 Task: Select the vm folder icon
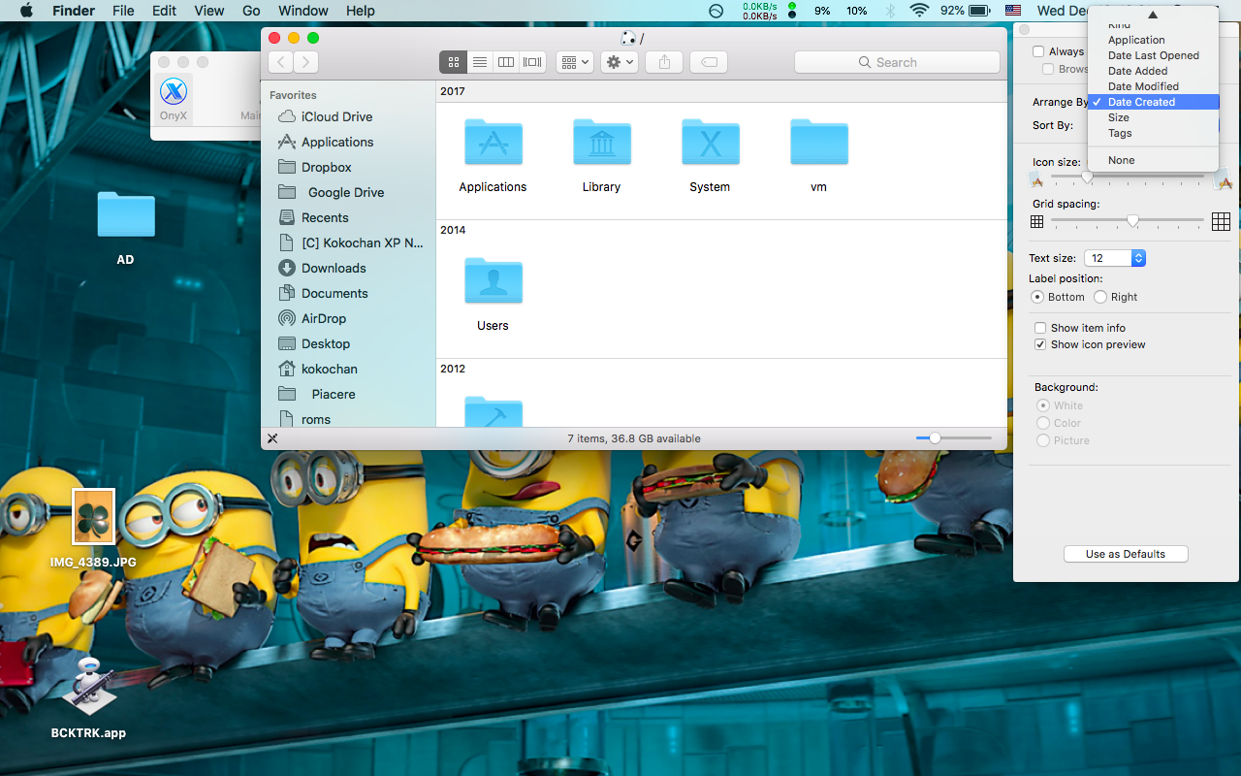coord(819,143)
